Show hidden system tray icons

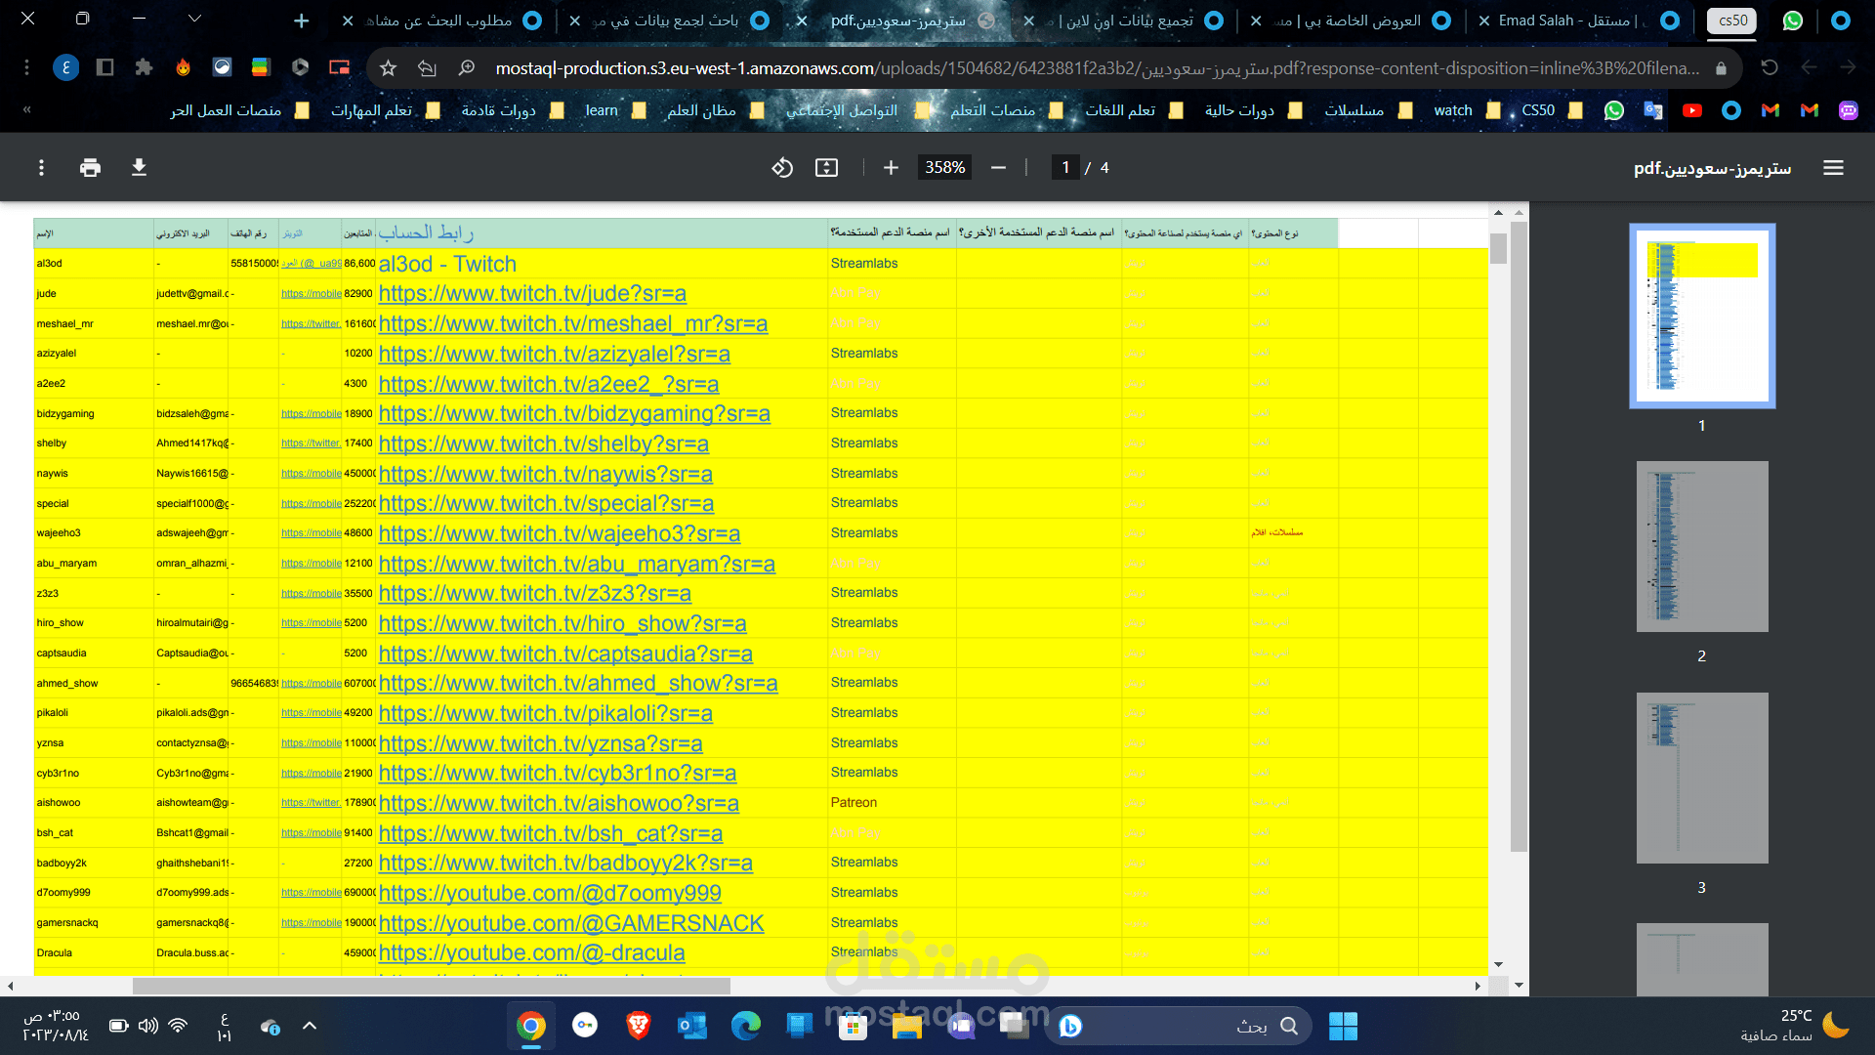310,1026
